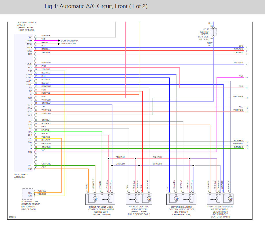
Task: Click the 'BLK/RED' label beside terminal 15 on right
Action: pyautogui.click(x=238, y=140)
